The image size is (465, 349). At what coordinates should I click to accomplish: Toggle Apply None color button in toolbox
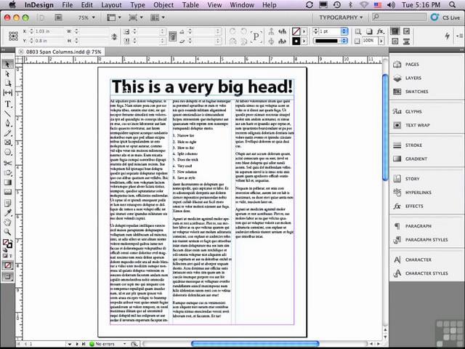7,265
